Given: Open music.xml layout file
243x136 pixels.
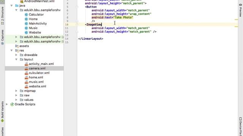Looking at the screenshot, I should 36,82.
